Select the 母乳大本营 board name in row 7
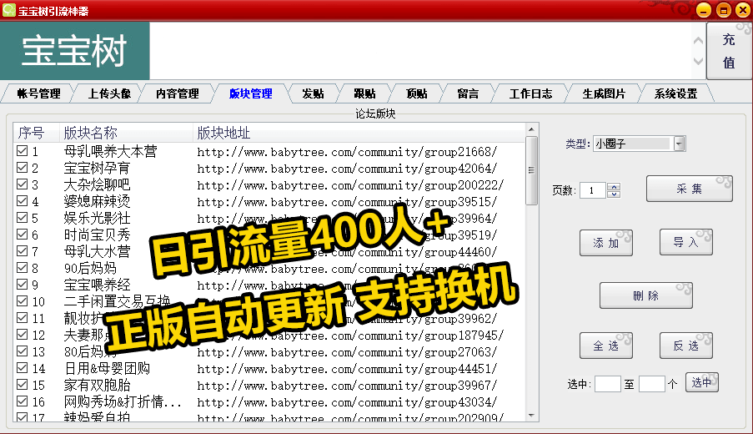753x434 pixels. [97, 251]
